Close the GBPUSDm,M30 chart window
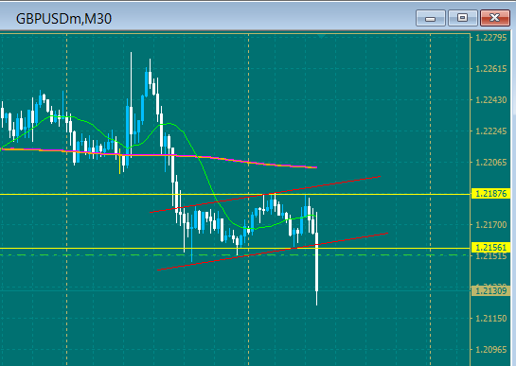 (494, 18)
